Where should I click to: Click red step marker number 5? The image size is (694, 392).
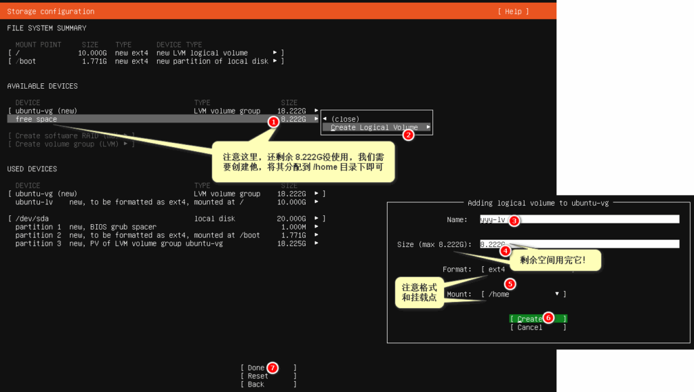pyautogui.click(x=510, y=284)
